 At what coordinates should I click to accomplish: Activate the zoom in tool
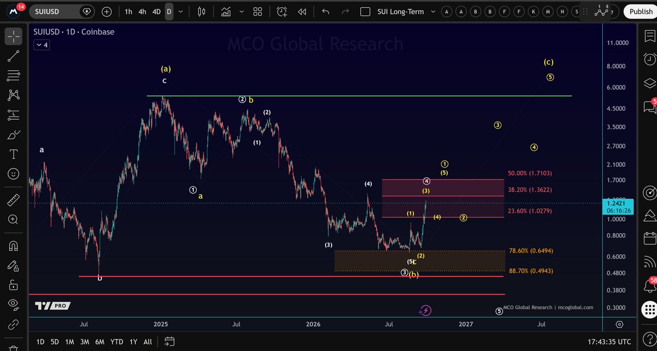14,220
